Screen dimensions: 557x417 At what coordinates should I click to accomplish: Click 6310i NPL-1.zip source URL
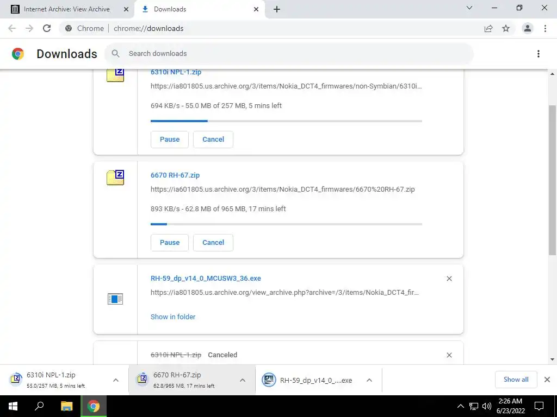click(x=286, y=86)
